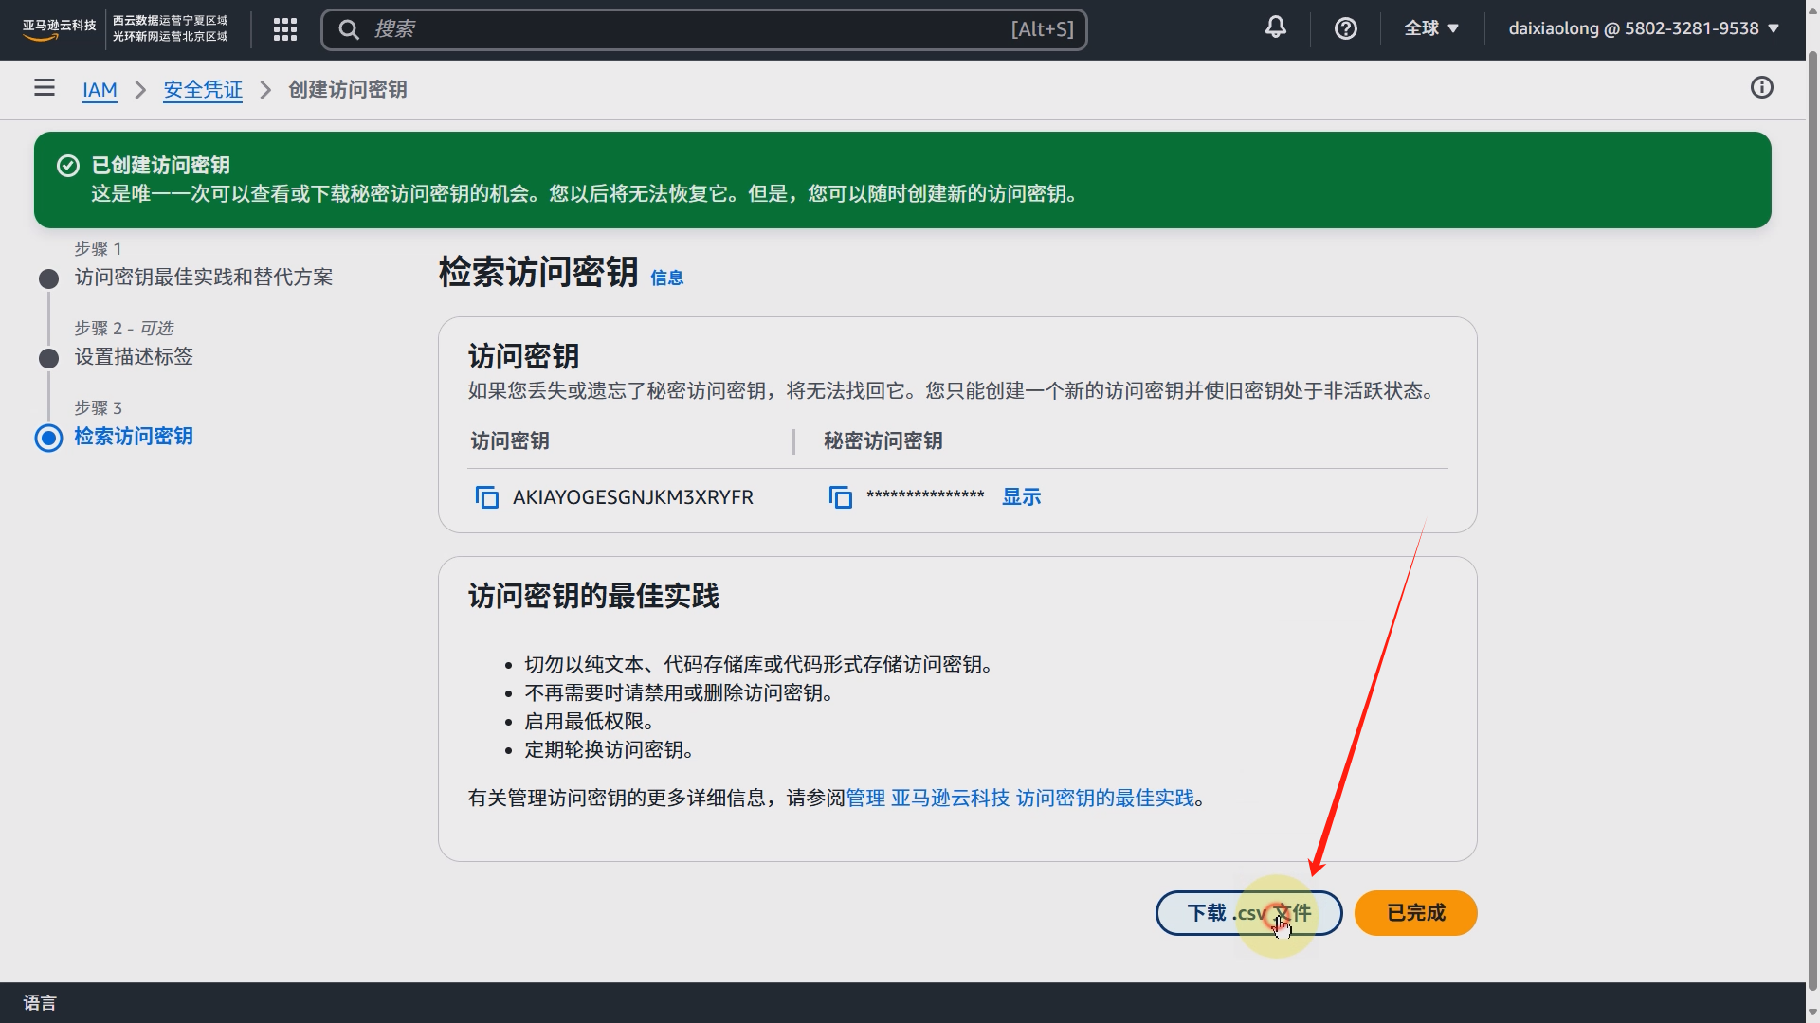The height and width of the screenshot is (1023, 1820).
Task: Open the daixiaolong account dropdown
Action: [1643, 28]
